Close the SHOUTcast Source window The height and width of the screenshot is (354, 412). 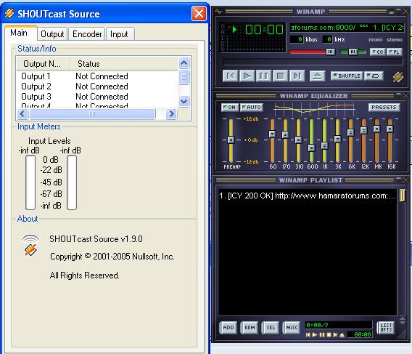199,13
